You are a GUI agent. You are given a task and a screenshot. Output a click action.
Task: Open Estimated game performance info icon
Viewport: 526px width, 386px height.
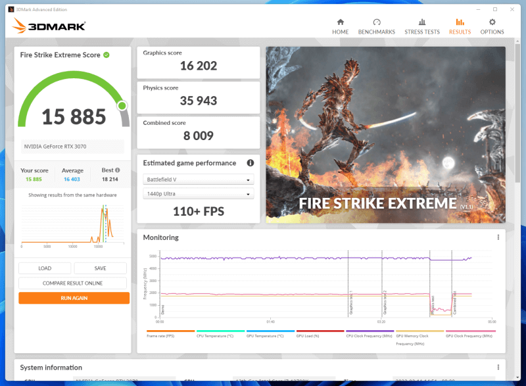click(251, 163)
